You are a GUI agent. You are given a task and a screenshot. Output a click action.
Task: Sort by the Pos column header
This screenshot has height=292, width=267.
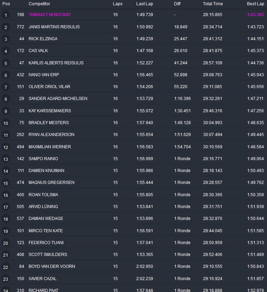6,4
